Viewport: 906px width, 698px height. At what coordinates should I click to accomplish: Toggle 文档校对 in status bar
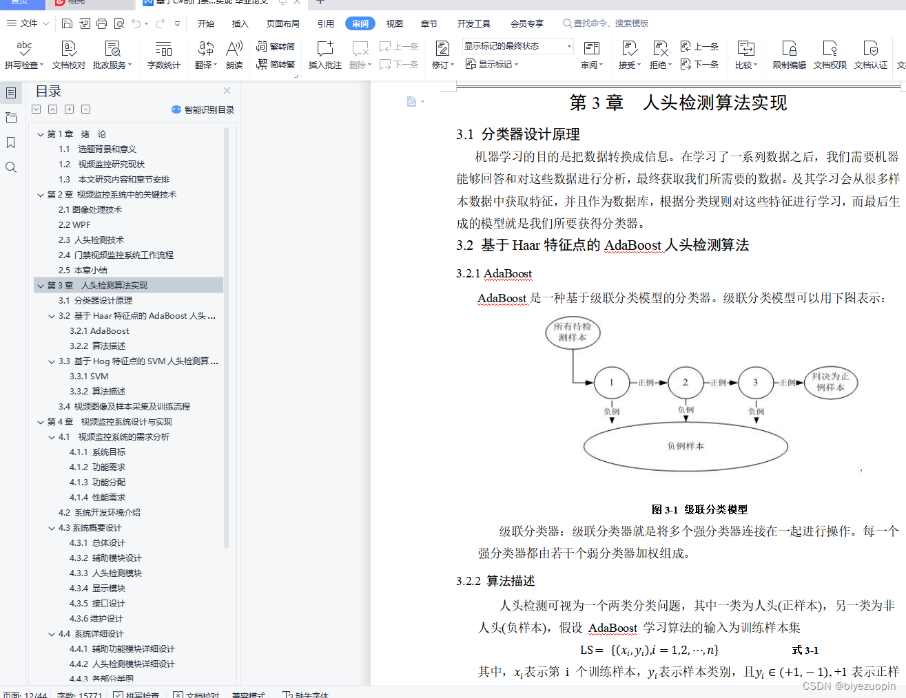pyautogui.click(x=196, y=695)
